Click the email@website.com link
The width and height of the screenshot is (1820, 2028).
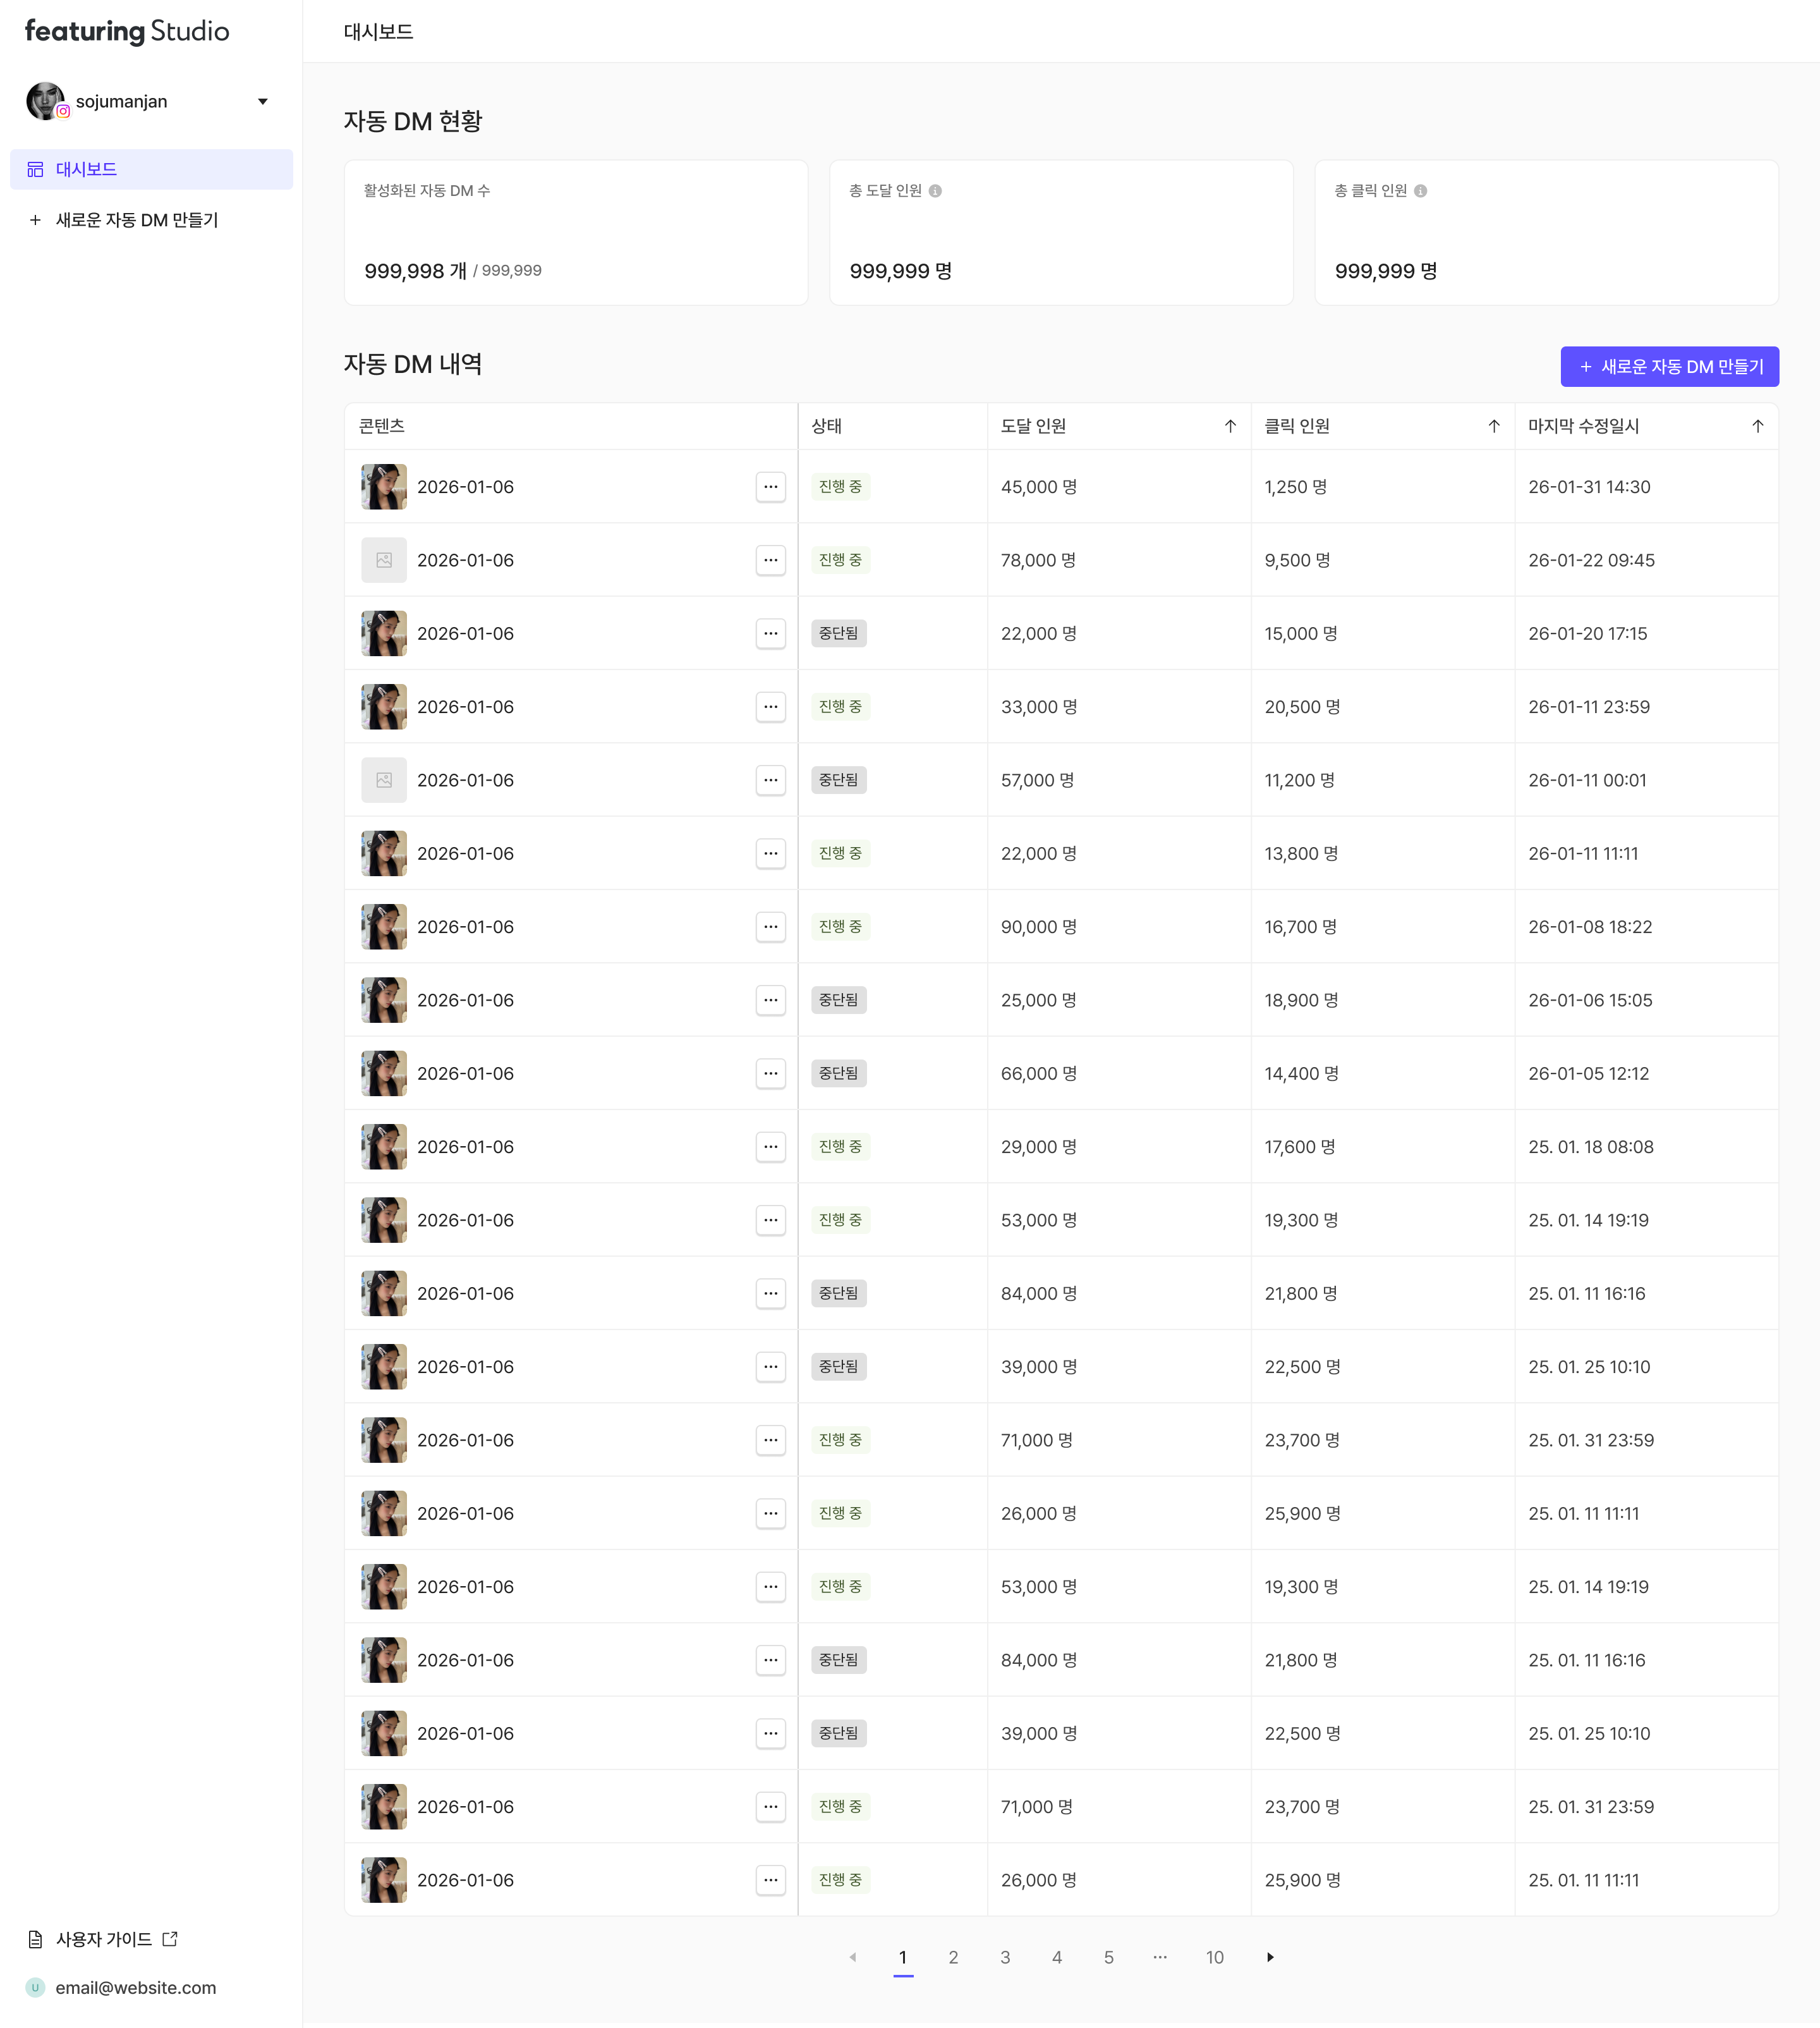click(136, 1988)
